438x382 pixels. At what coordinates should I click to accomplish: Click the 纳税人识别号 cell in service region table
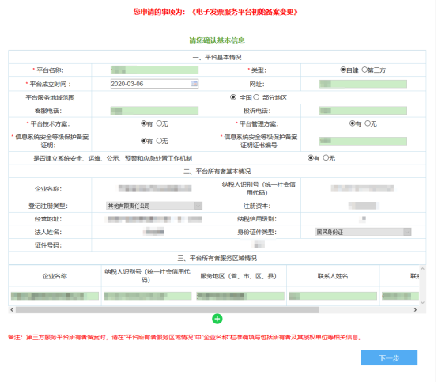point(148,296)
